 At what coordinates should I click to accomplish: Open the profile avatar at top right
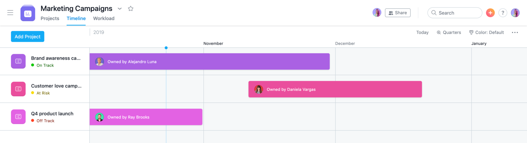coord(515,13)
